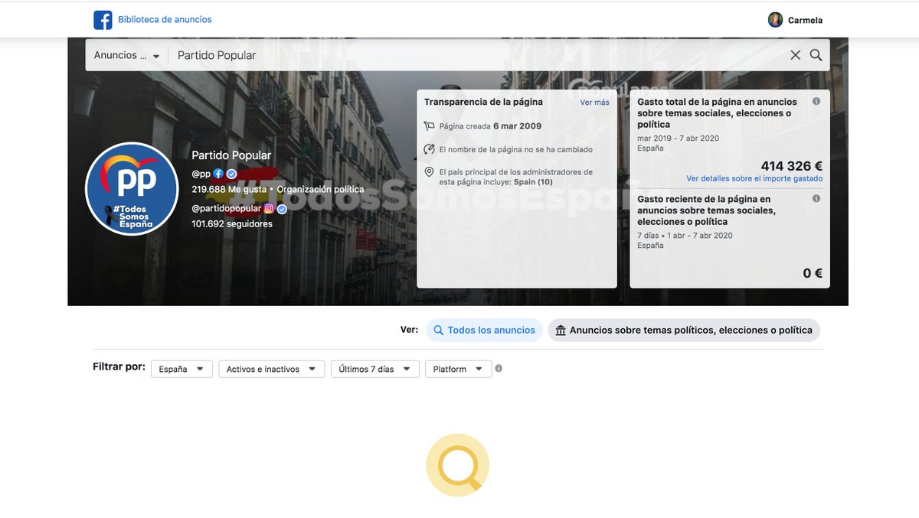Open the Platform filter dropdown
This screenshot has height=518, width=919.
point(458,369)
